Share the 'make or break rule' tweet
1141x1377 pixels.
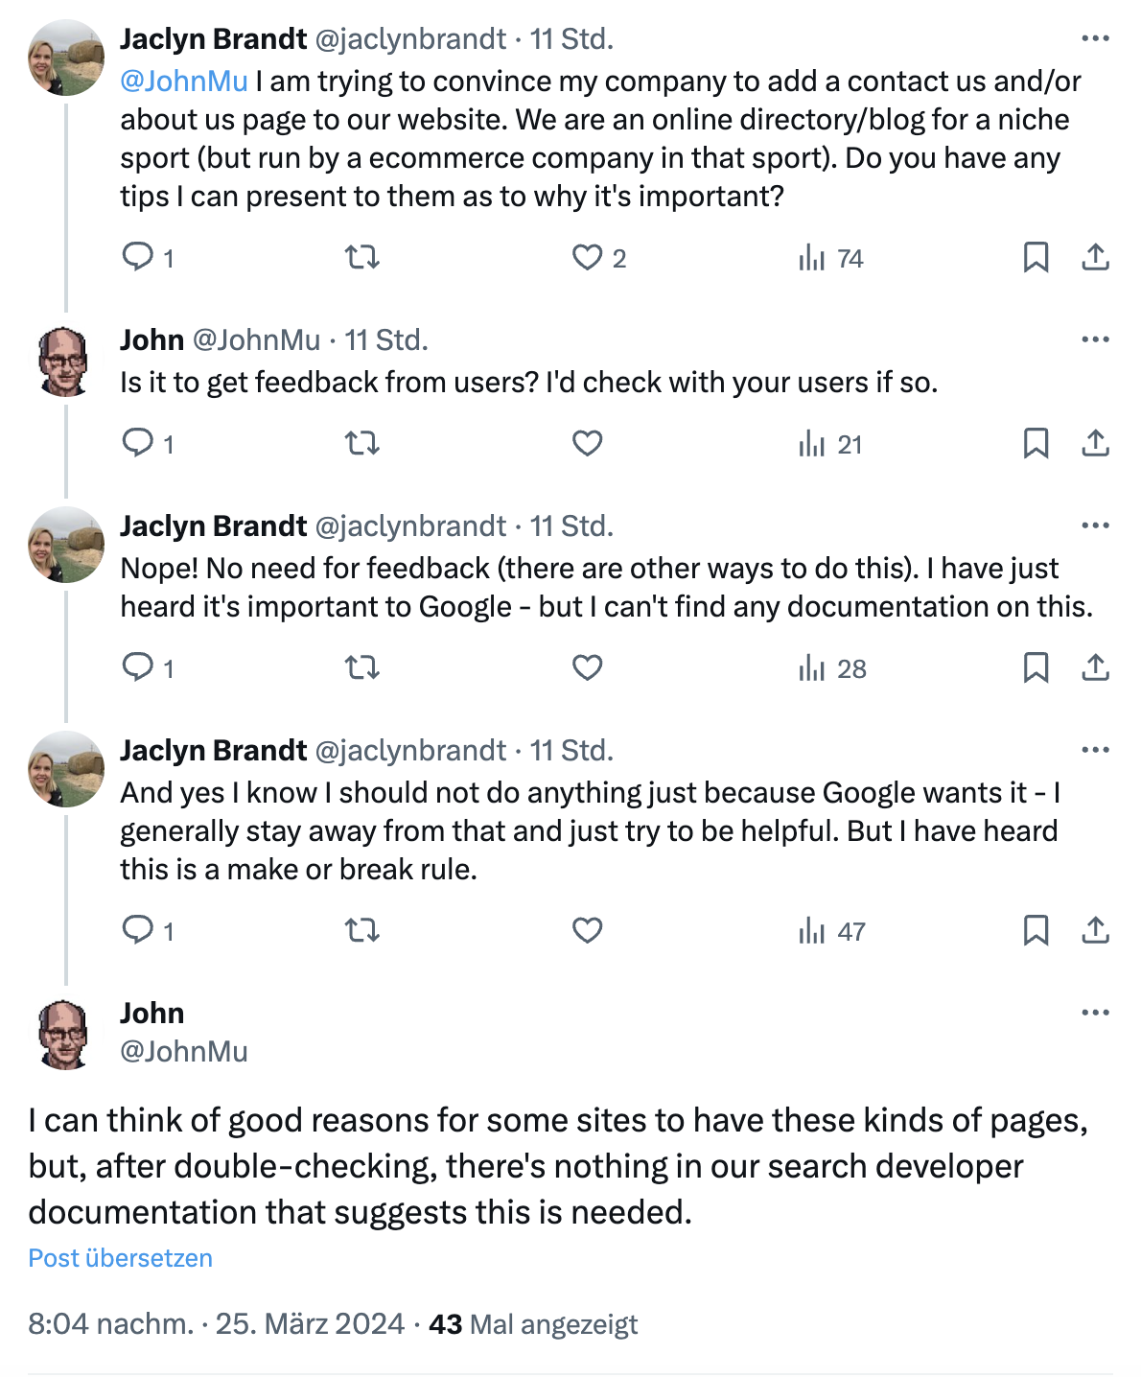[1095, 930]
